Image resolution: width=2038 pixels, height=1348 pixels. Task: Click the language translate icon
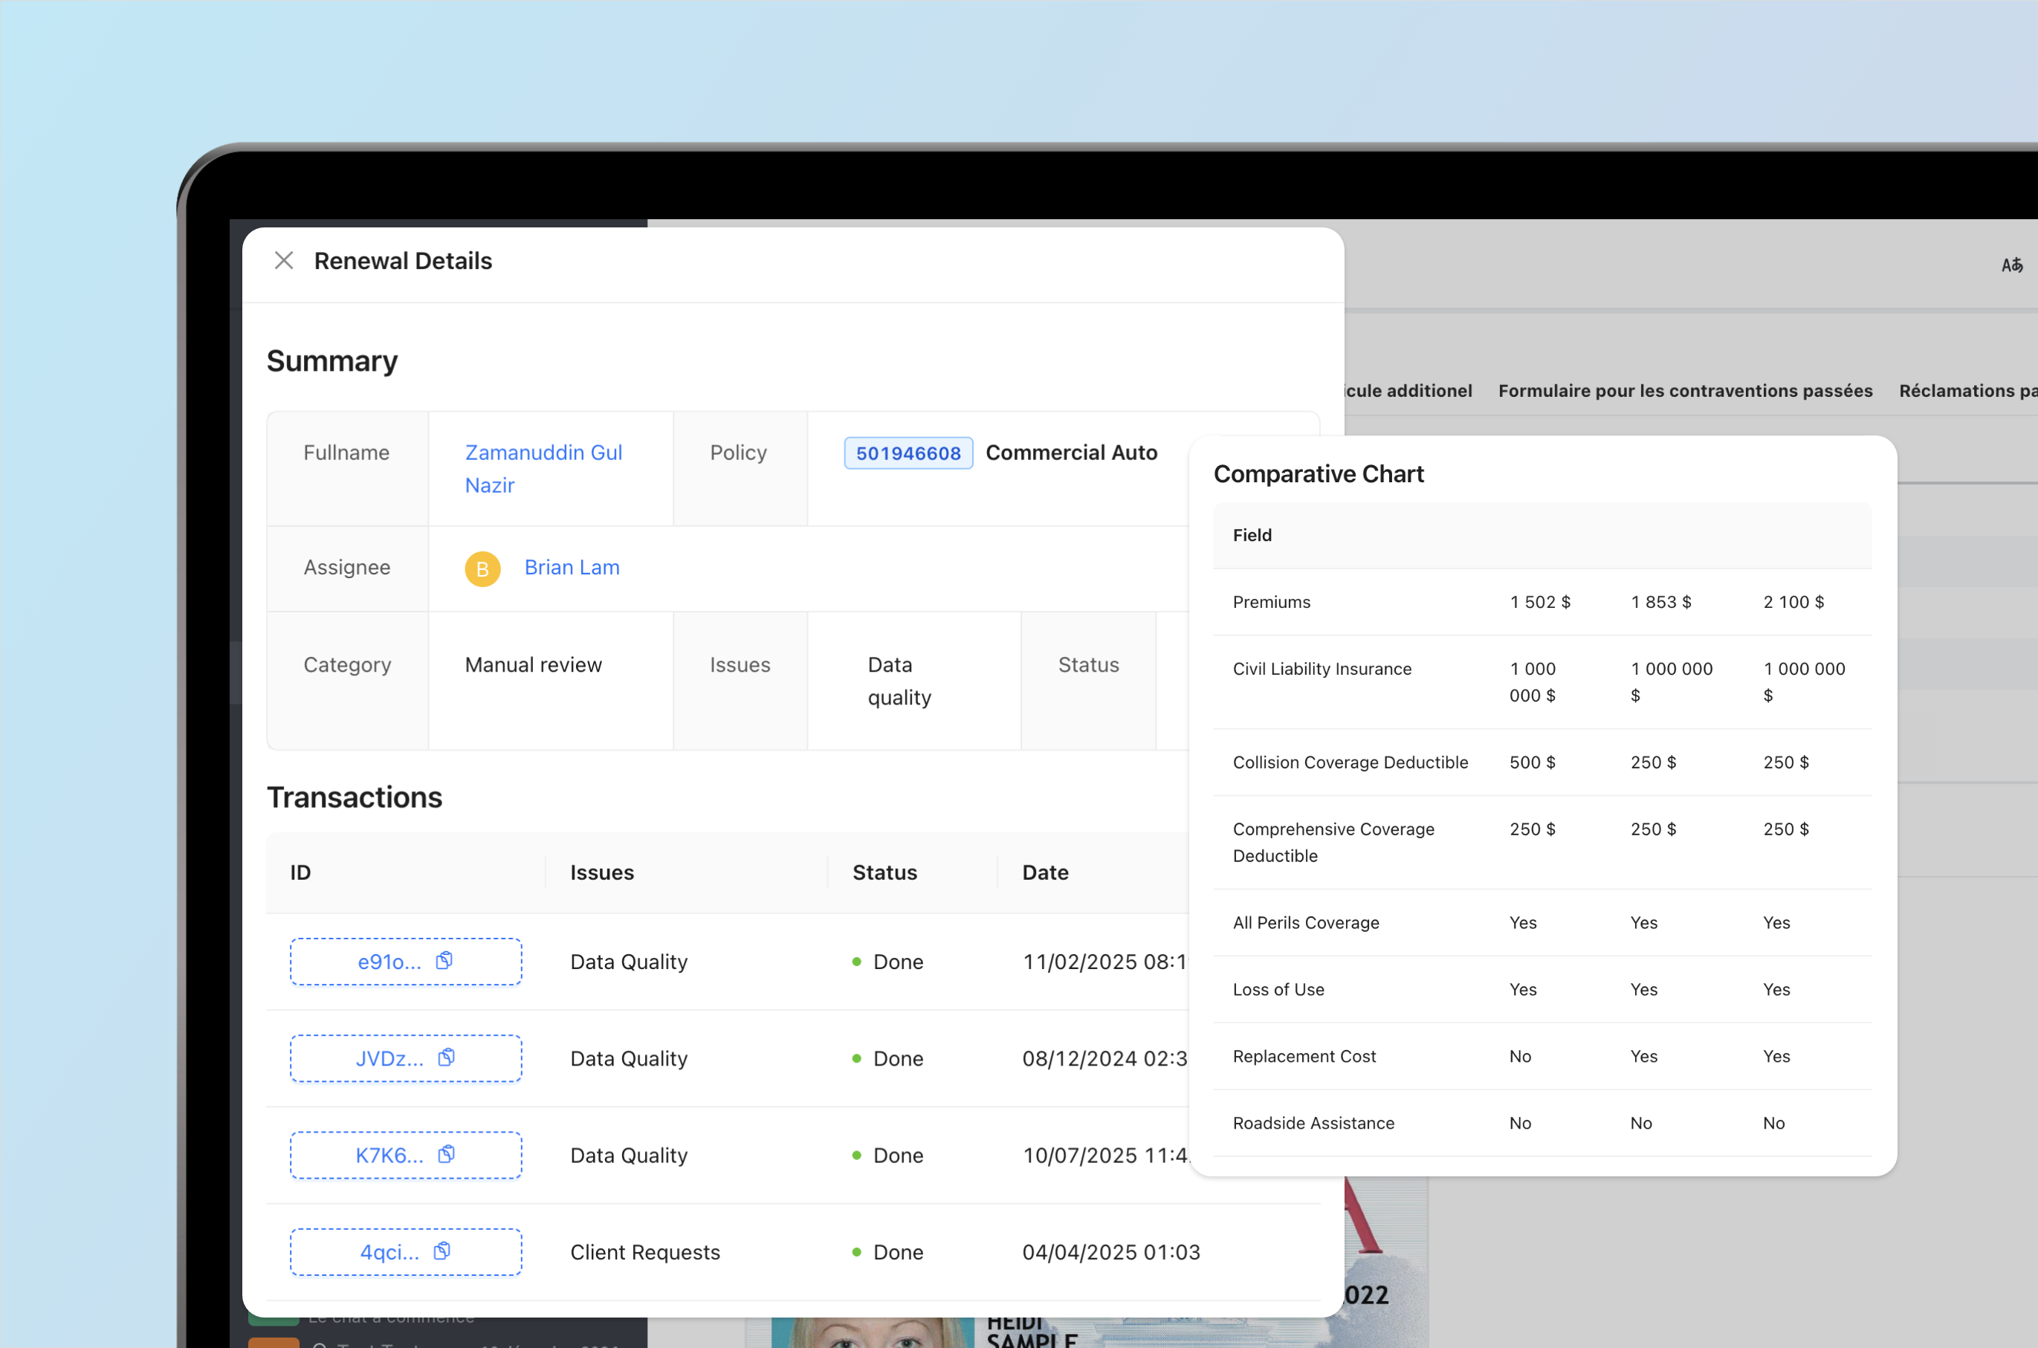click(2011, 265)
